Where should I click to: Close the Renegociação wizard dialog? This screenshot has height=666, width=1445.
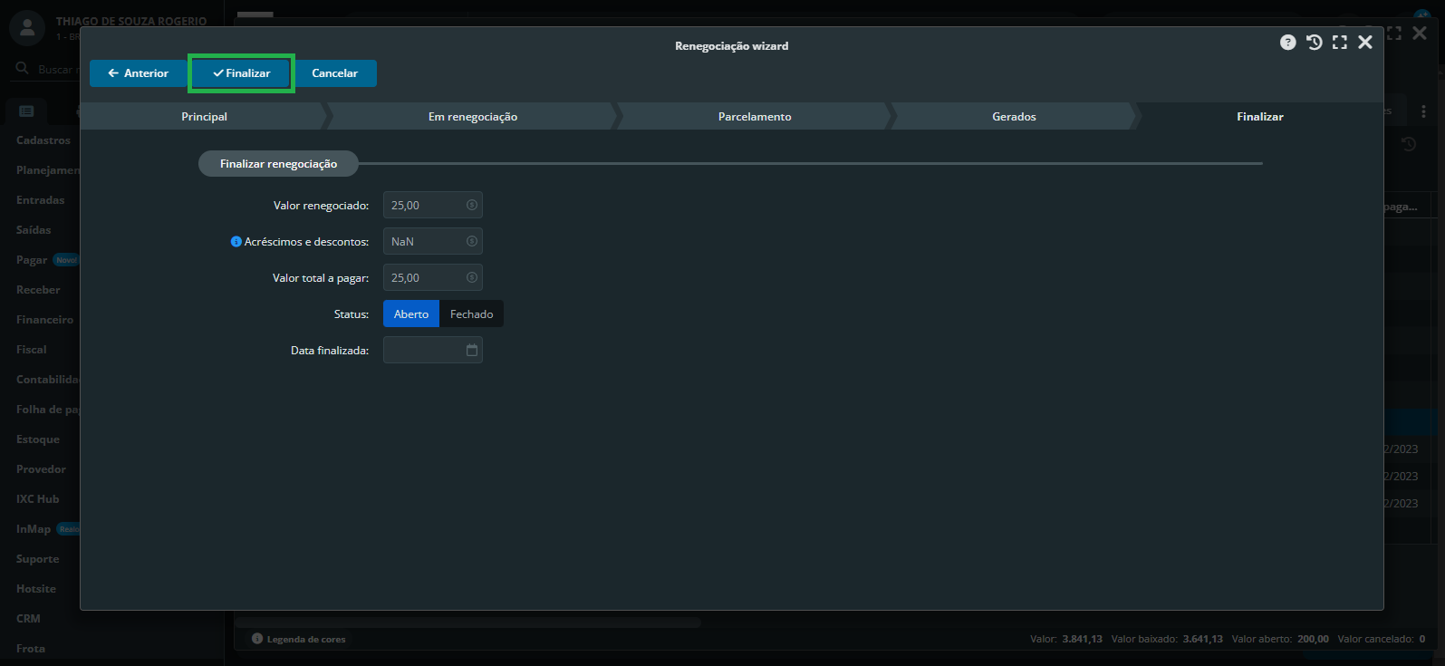[1365, 43]
